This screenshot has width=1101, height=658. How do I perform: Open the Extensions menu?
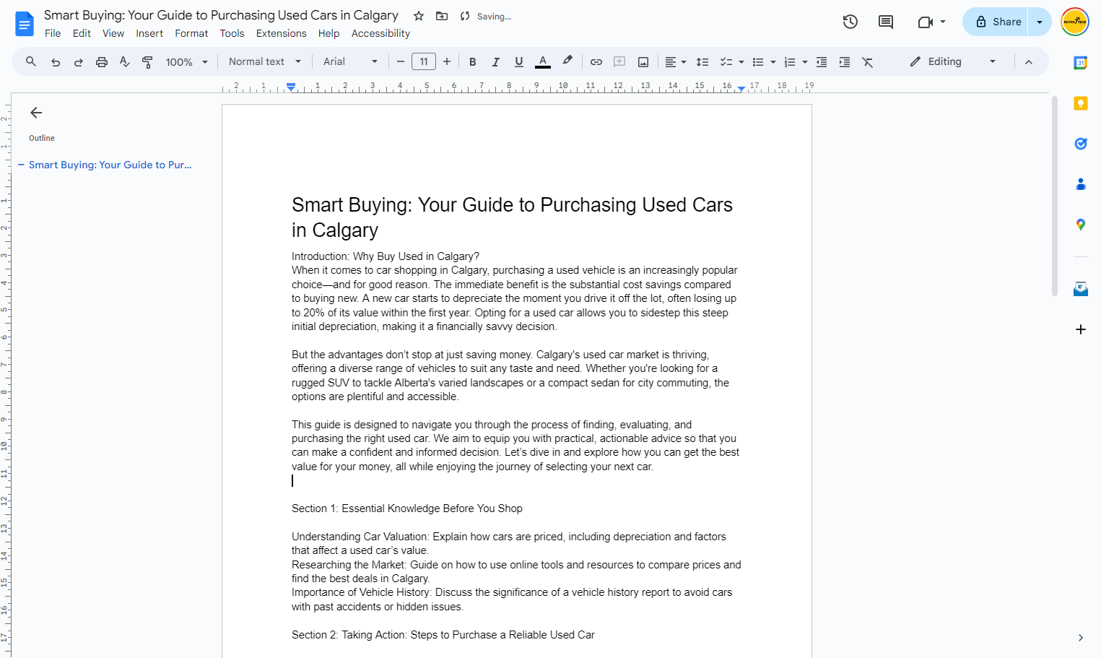coord(281,33)
